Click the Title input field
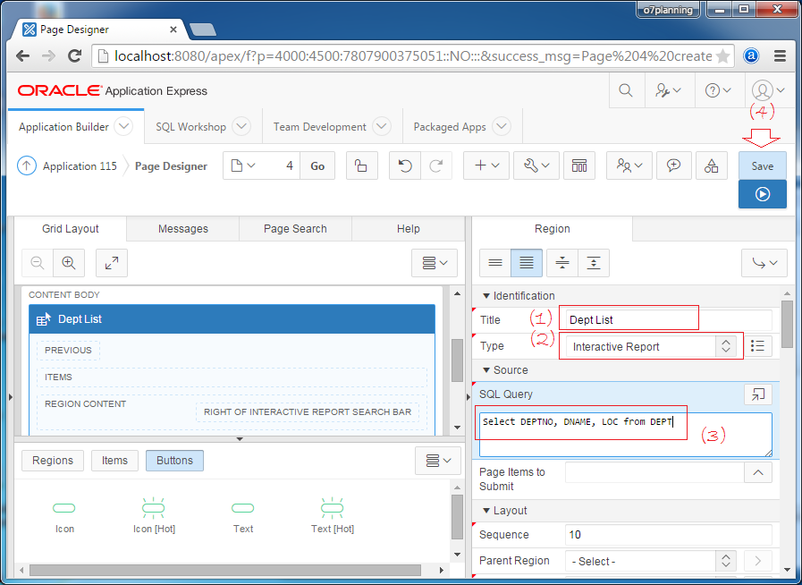The image size is (802, 585). click(x=669, y=320)
